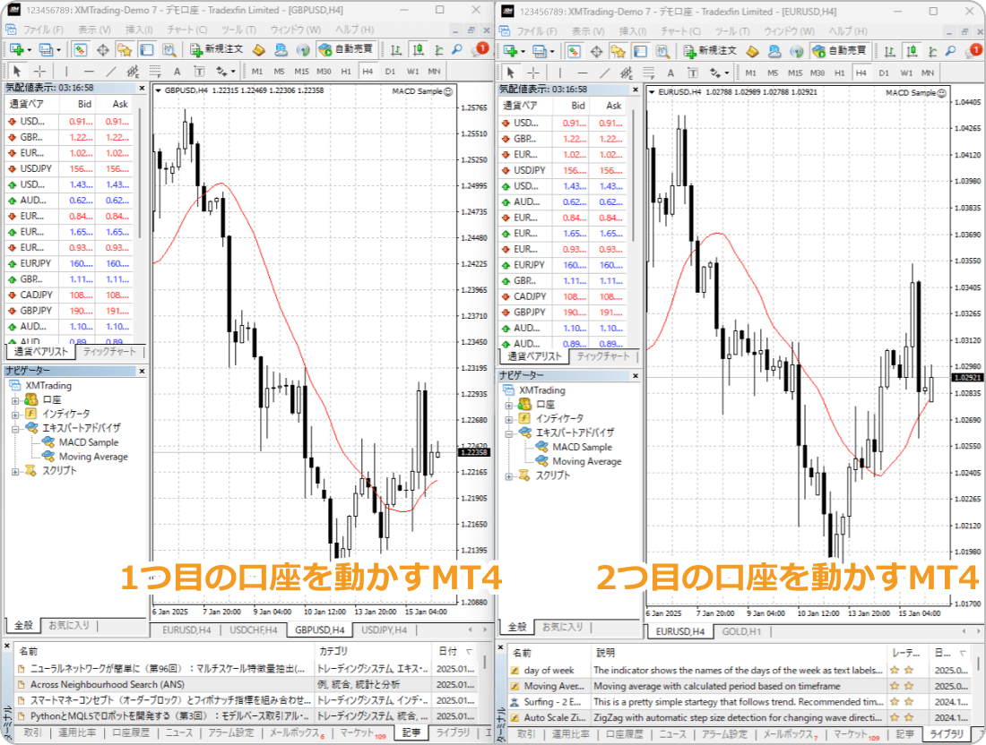
Task: Switch to GOLD,H1 chart tab in right window
Action: coord(741,630)
